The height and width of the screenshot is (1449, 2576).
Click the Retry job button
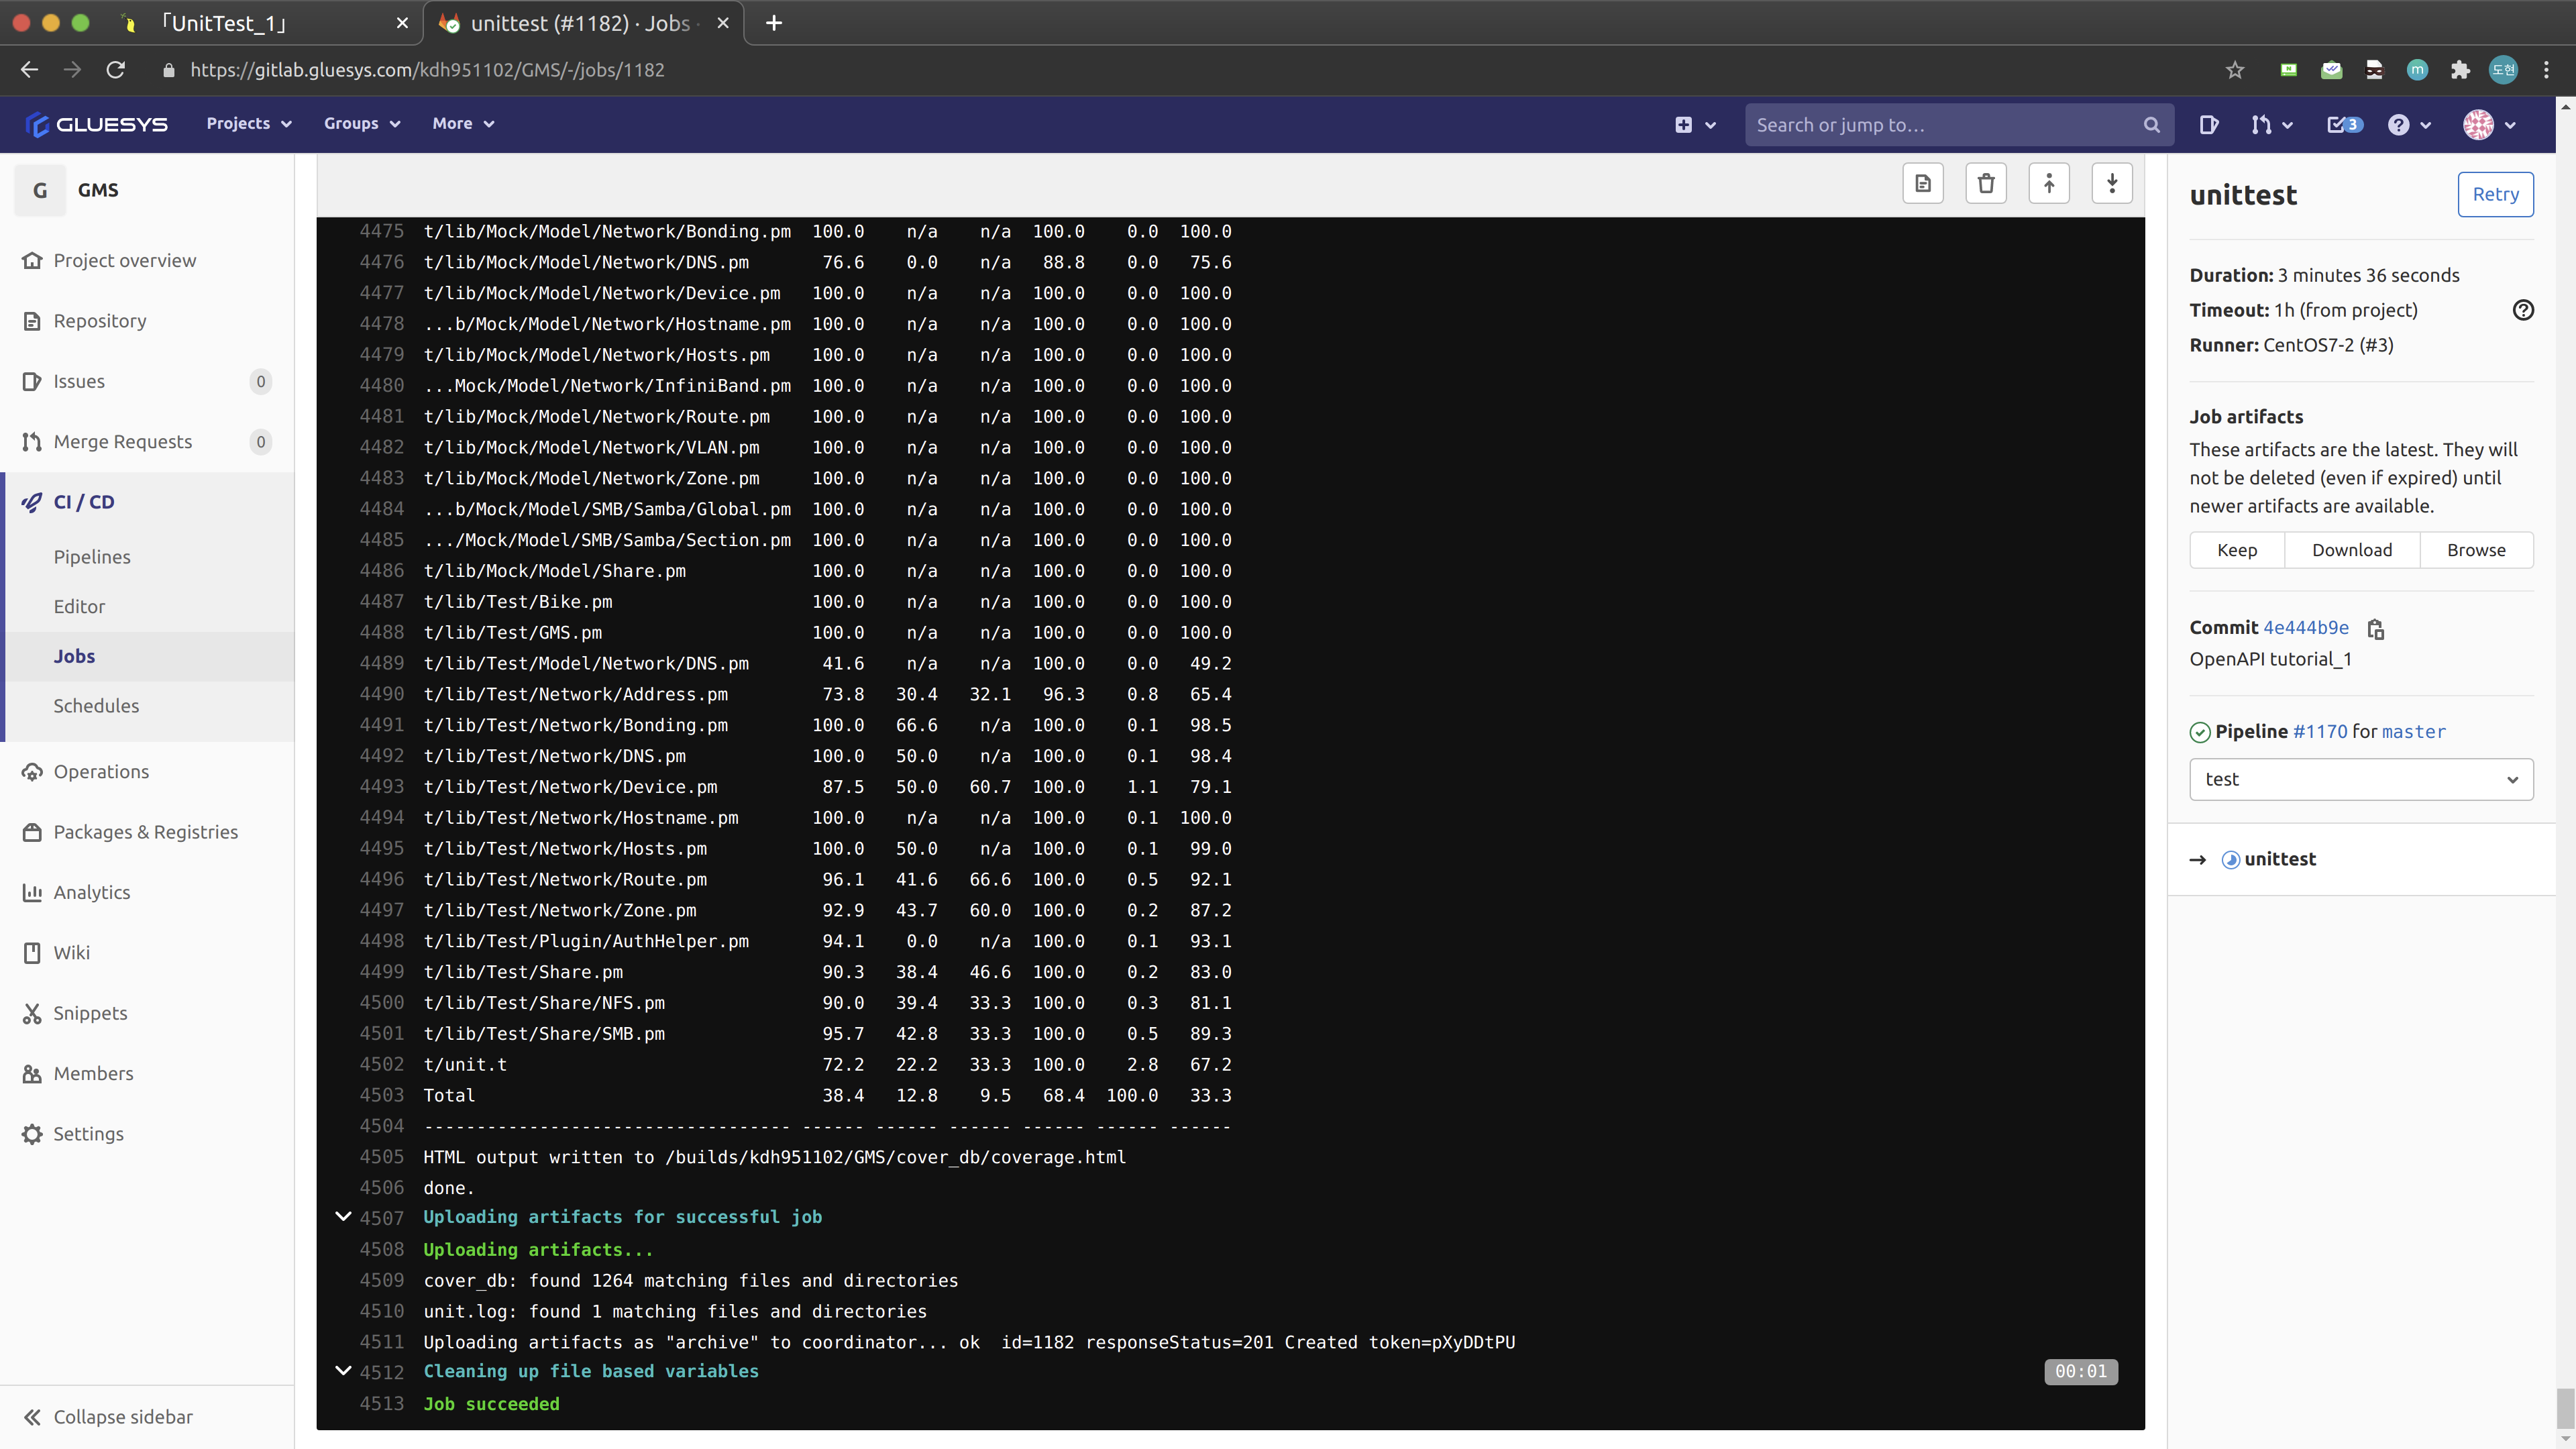point(2494,194)
